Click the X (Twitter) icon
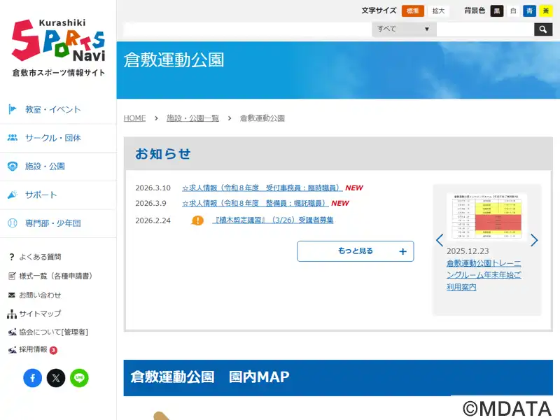 pyautogui.click(x=56, y=378)
